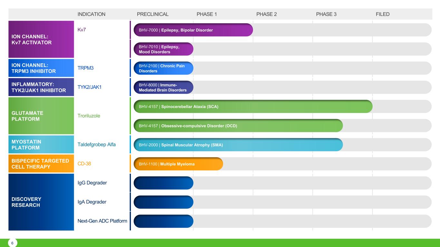Select the PHASE 2 column header
The height and width of the screenshot is (247, 440).
[x=267, y=14]
